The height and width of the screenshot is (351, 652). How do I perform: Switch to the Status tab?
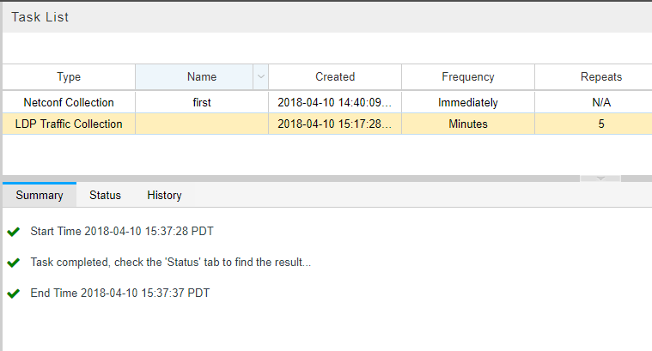(105, 195)
